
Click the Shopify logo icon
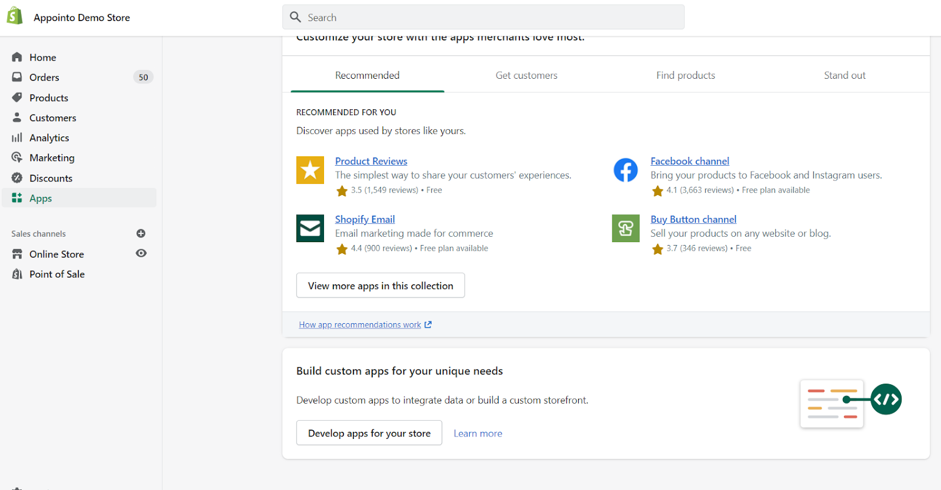15,16
